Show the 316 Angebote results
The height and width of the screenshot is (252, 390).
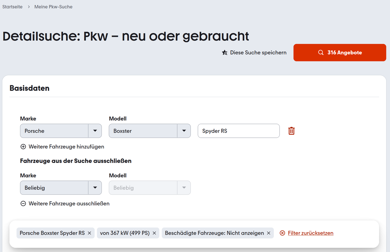click(340, 52)
